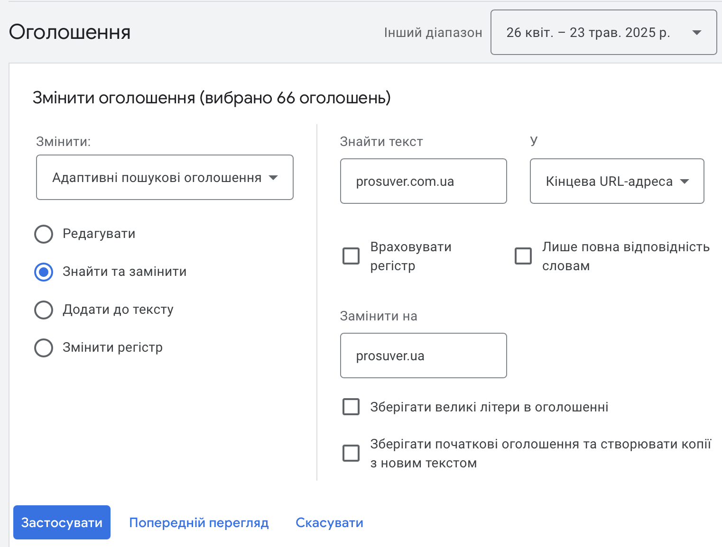The height and width of the screenshot is (547, 722).
Task: Click the "Замінити на" field containing prosuver.ua
Action: click(x=423, y=356)
